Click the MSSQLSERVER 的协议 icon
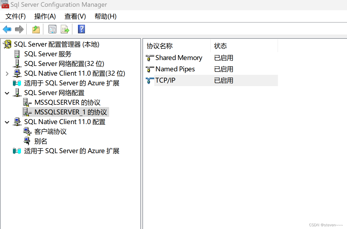Viewport: 347px width, 229px height. point(27,103)
